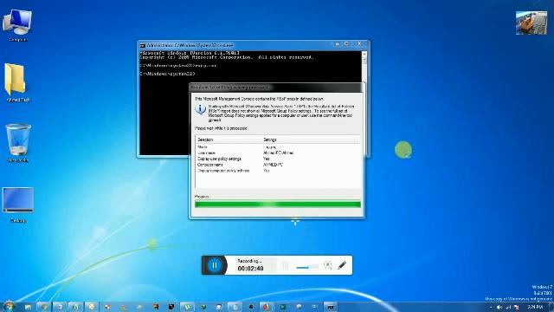Pause the screen recording
Screen dimensions: 554x312
(215, 265)
